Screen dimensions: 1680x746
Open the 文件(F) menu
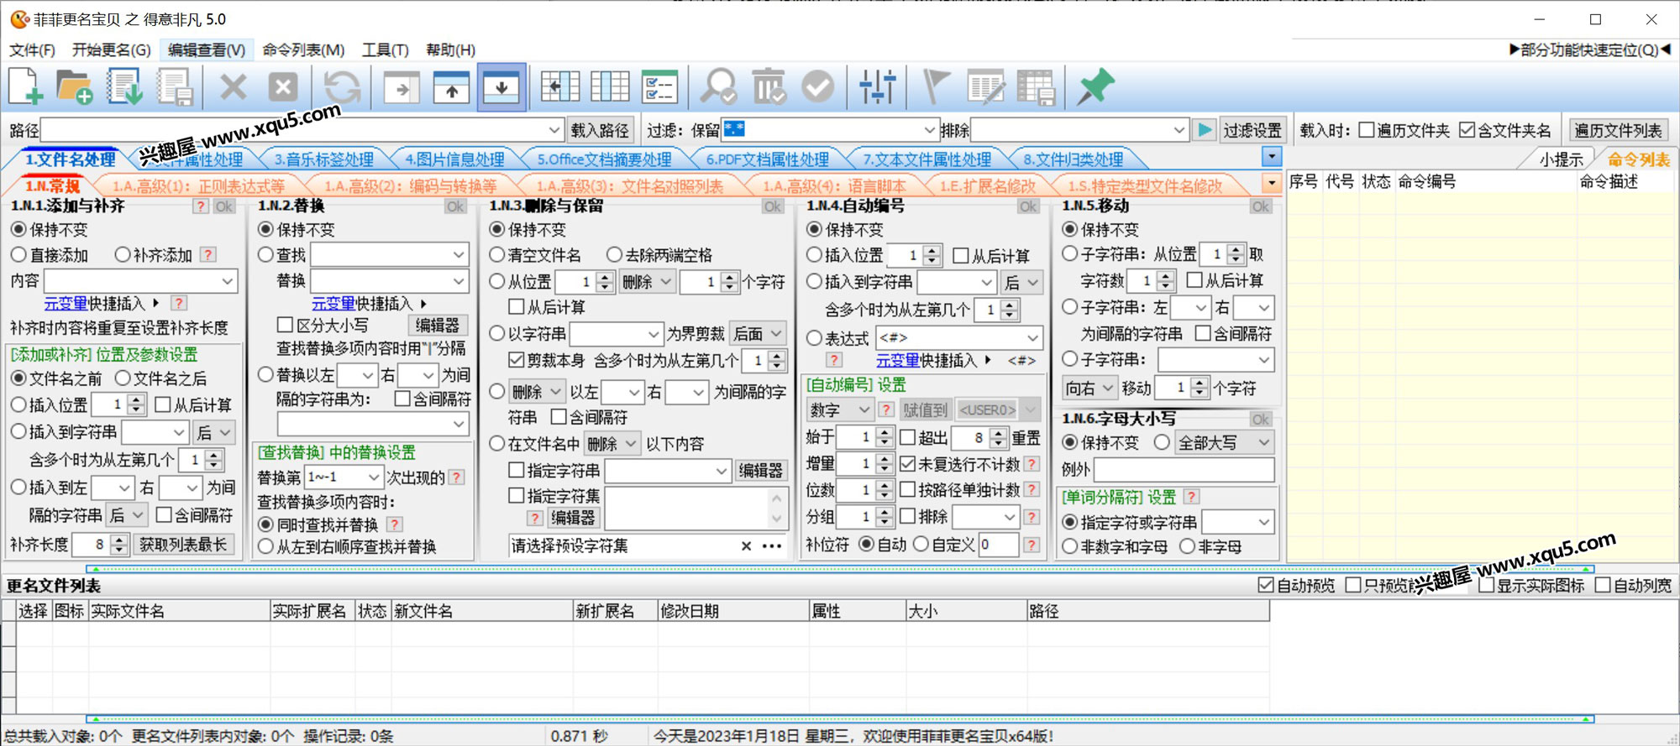tap(32, 50)
